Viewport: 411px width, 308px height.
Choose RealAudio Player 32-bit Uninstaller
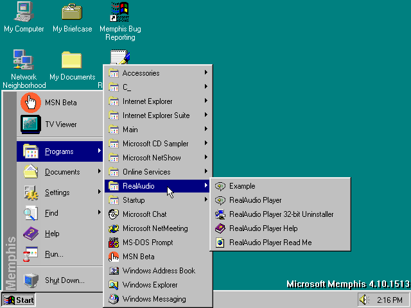[x=281, y=214]
